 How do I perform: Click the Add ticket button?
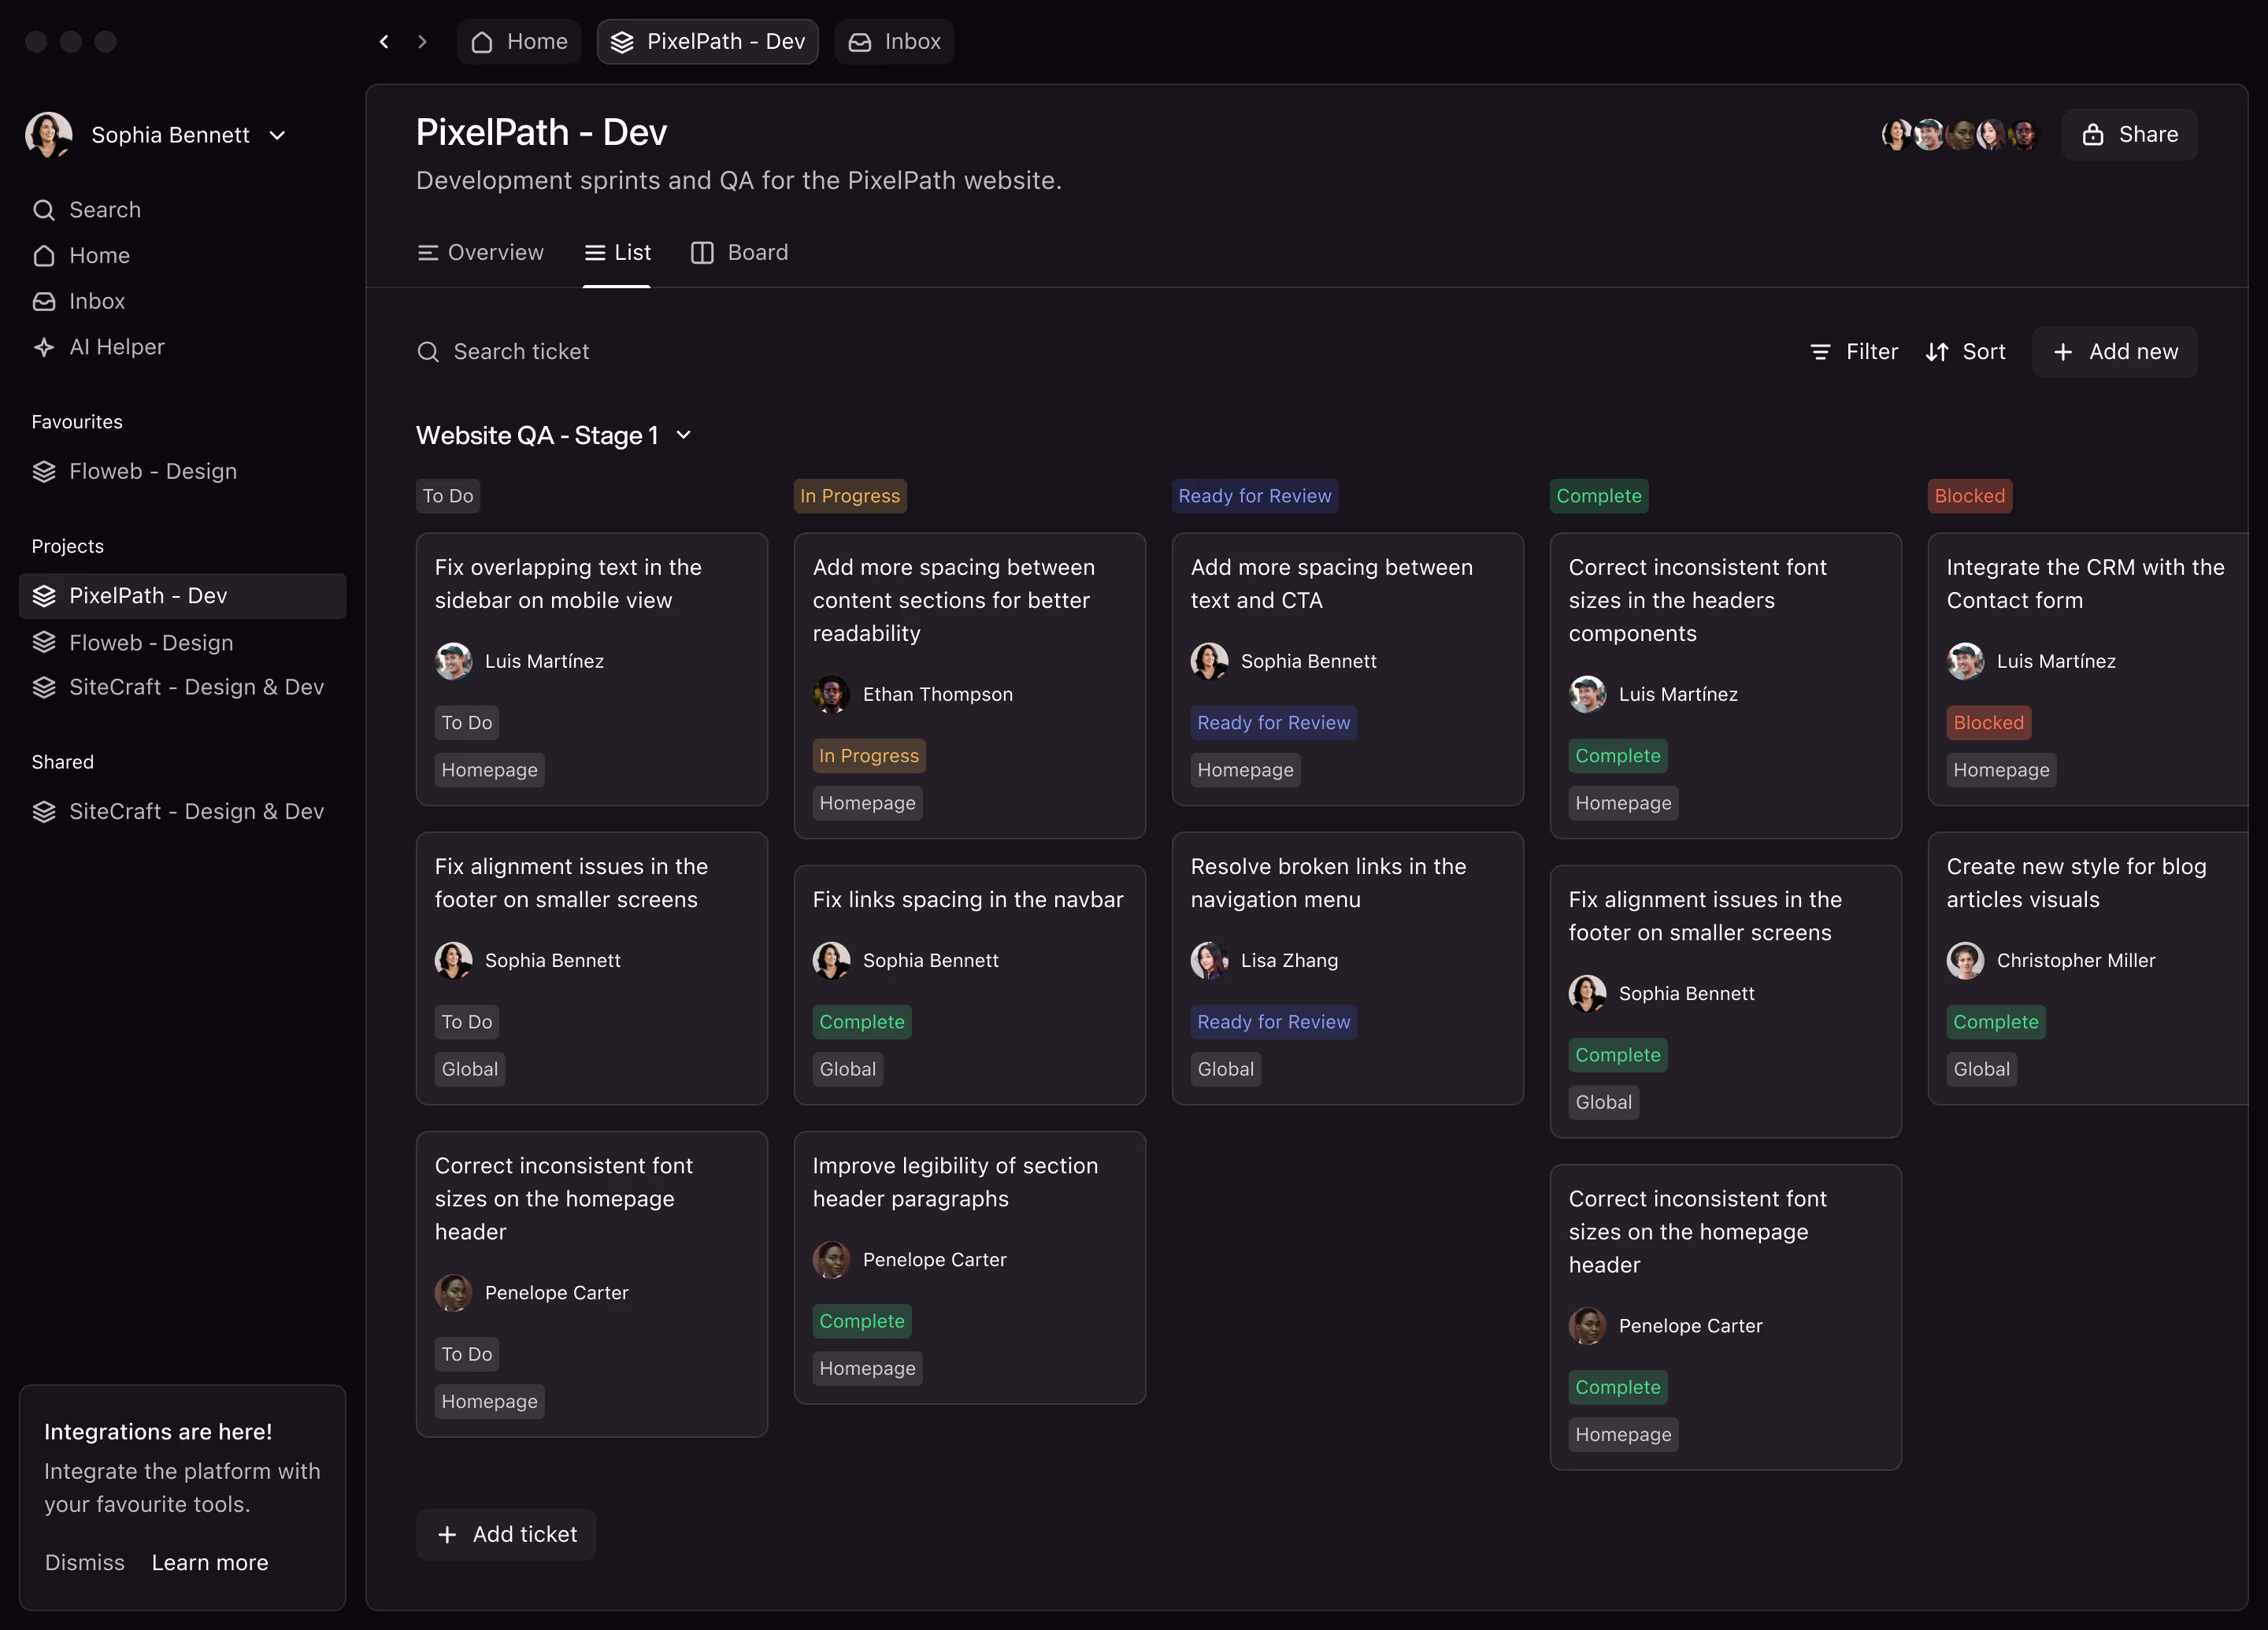point(506,1534)
